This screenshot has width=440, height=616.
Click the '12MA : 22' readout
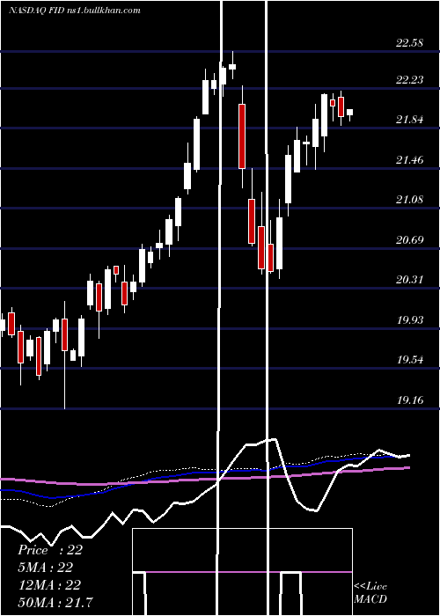tap(49, 585)
